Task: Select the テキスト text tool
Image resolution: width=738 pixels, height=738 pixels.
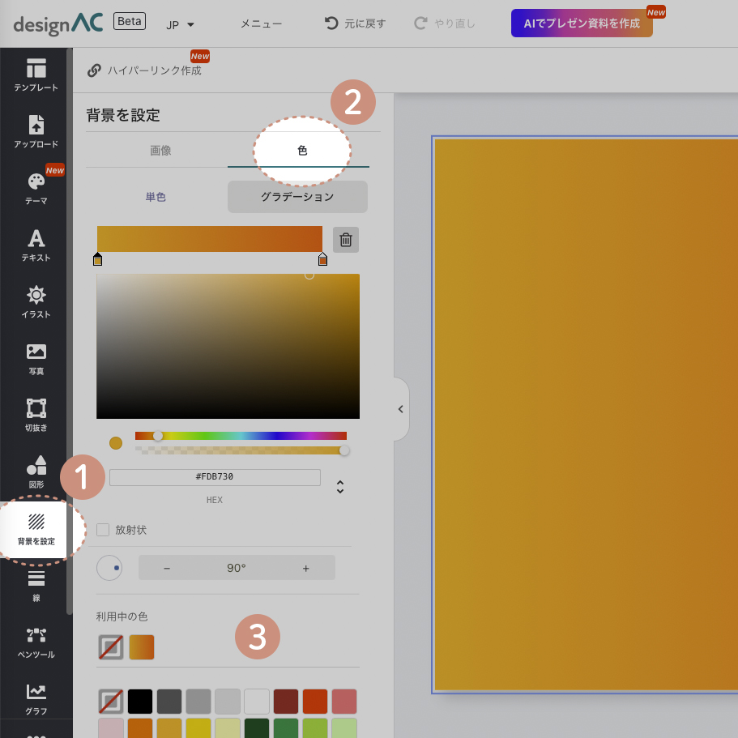Action: coord(36,245)
